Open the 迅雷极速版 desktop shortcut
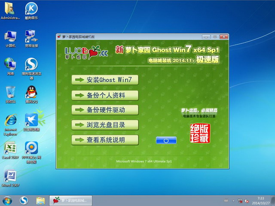 pyautogui.click(x=31, y=122)
